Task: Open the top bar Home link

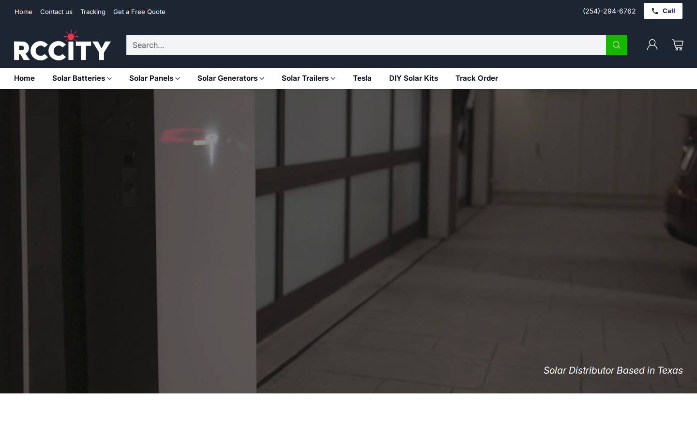Action: 23,12
